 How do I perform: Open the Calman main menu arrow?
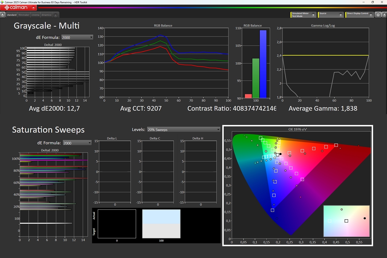[x=33, y=8]
